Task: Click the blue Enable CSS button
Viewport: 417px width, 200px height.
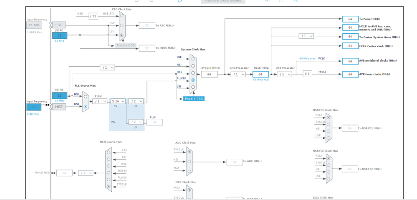Action: tap(194, 99)
